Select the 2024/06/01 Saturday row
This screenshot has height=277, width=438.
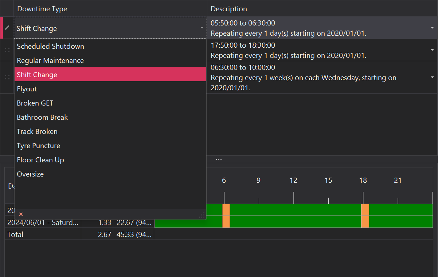coord(43,222)
